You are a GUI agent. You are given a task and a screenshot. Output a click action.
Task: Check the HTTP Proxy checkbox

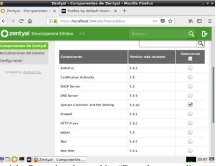point(190,123)
